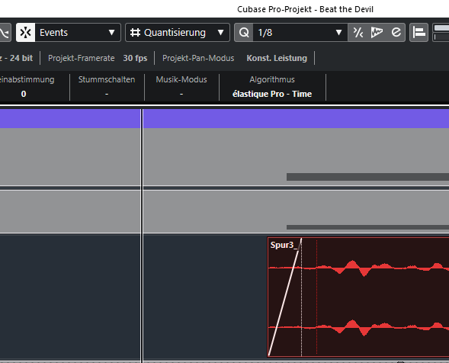The width and height of the screenshot is (449, 363).
Task: Edit the fine-tune value 0
Action: pyautogui.click(x=24, y=94)
